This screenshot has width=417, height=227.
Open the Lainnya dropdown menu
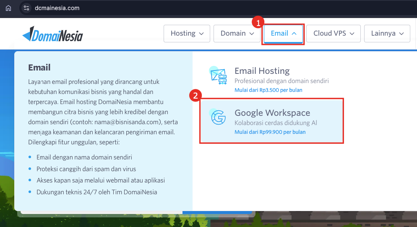point(387,34)
